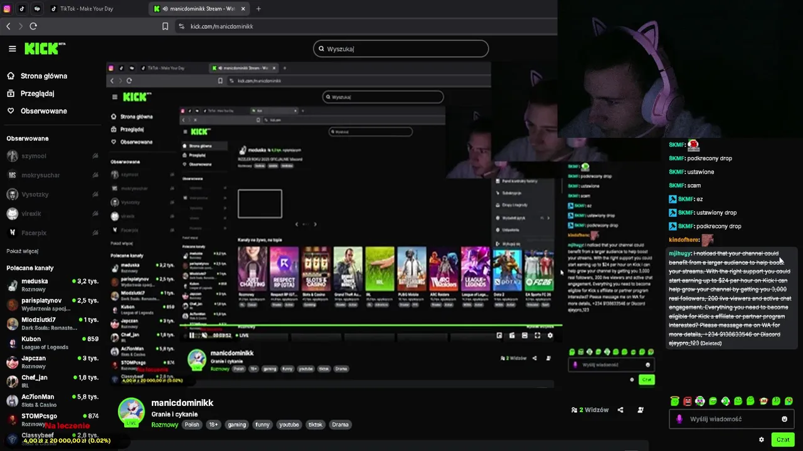Select the 18+ tag
This screenshot has width=803, height=451.
(213, 425)
